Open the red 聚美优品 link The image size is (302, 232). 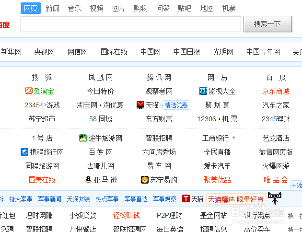pyautogui.click(x=217, y=180)
